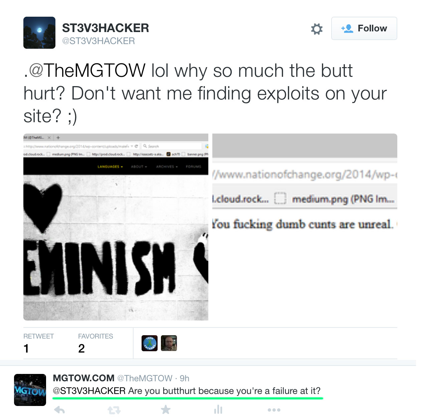This screenshot has height=418, width=422.
Task: Expand the three-dot more options menu
Action: tap(274, 410)
